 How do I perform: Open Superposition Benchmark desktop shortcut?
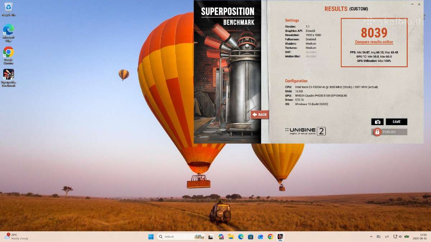point(8,78)
